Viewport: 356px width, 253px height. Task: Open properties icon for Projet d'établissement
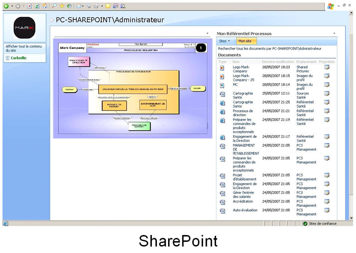(x=327, y=175)
